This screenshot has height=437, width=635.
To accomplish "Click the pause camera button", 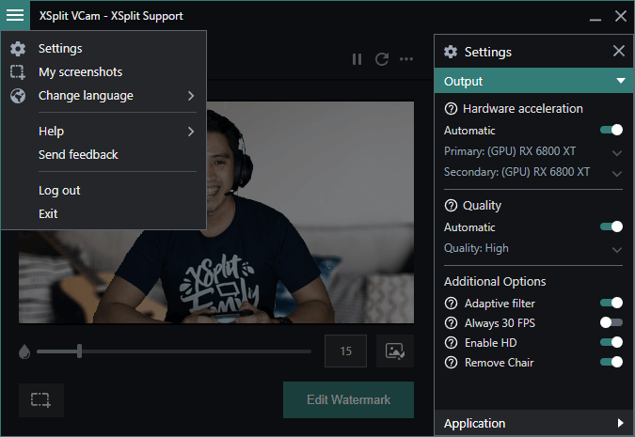I will point(357,59).
